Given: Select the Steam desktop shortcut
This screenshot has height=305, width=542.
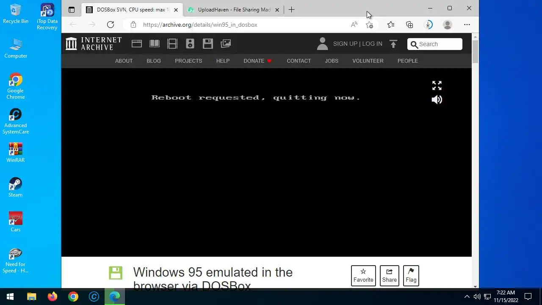Looking at the screenshot, I should (x=15, y=187).
